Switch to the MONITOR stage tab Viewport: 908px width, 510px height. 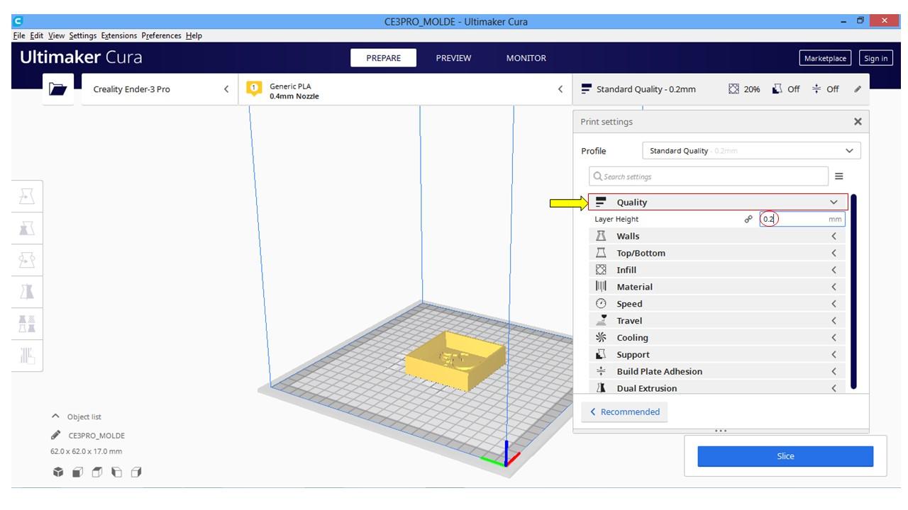[x=526, y=58]
